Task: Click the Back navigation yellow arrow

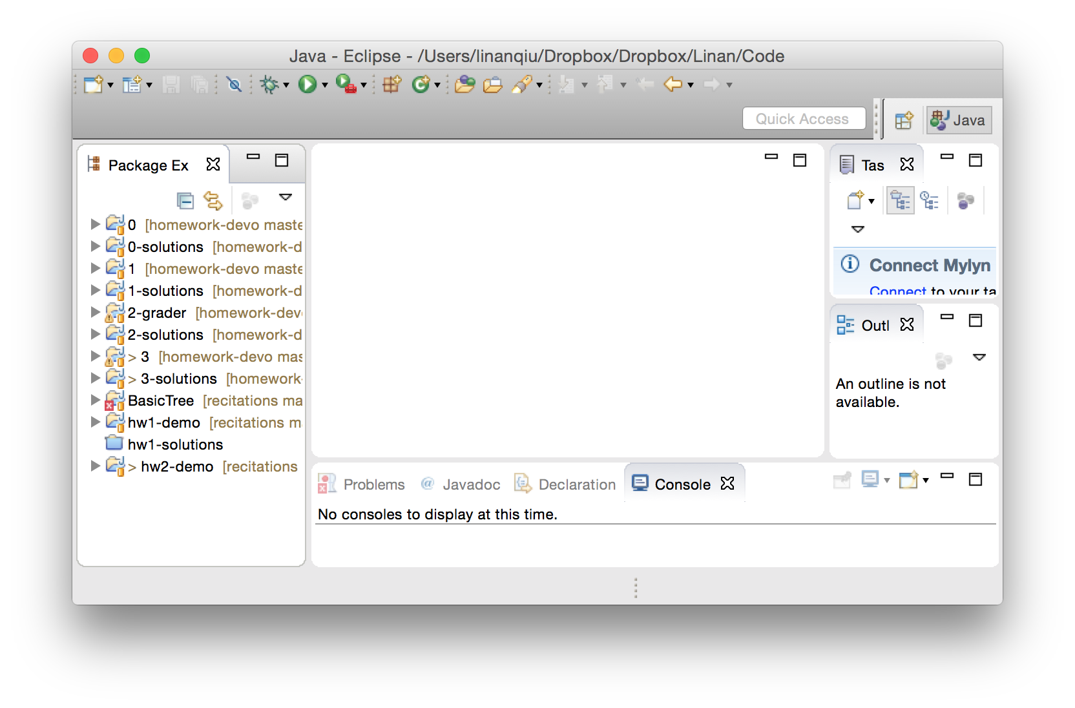Action: 673,85
